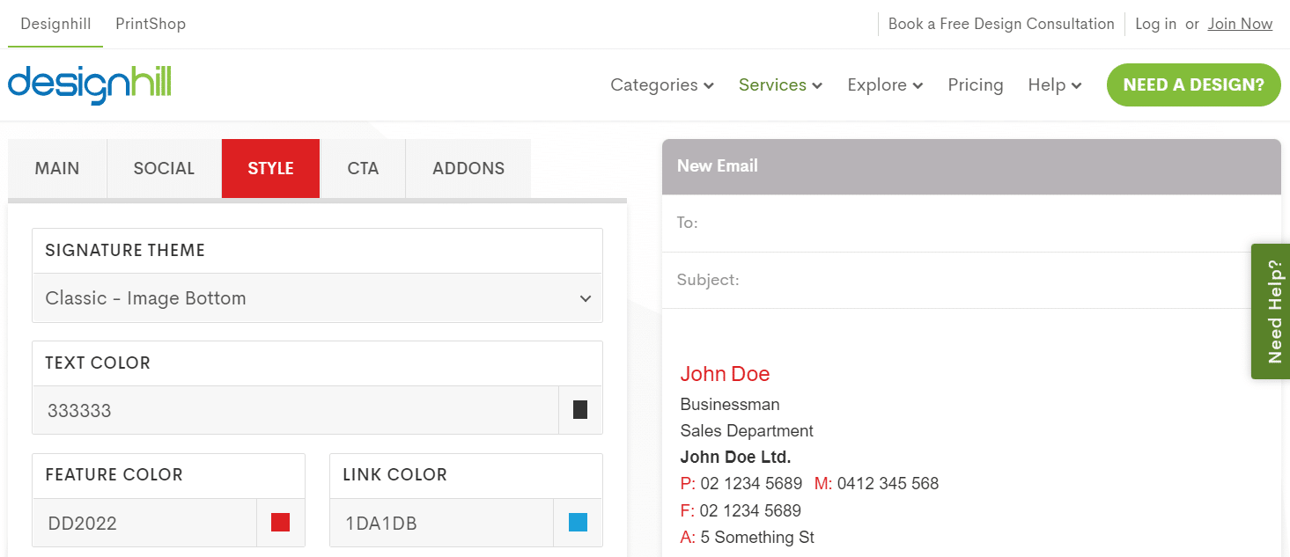Go to the CTA tab
The height and width of the screenshot is (557, 1290).
363,168
